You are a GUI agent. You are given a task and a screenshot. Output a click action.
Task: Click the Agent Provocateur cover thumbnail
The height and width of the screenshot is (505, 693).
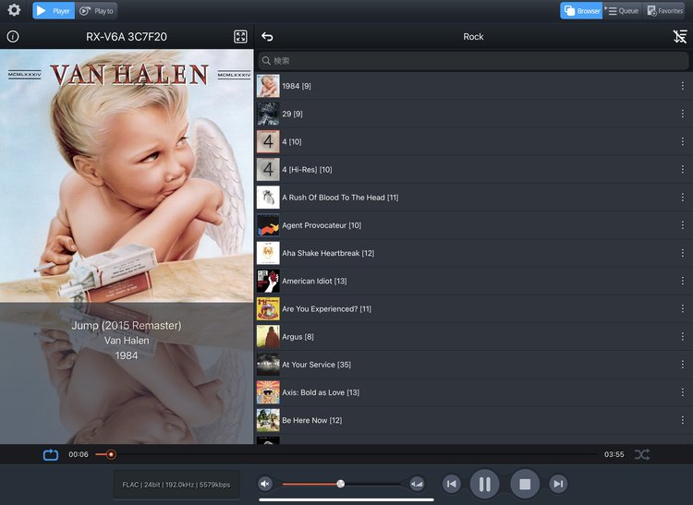pos(268,224)
